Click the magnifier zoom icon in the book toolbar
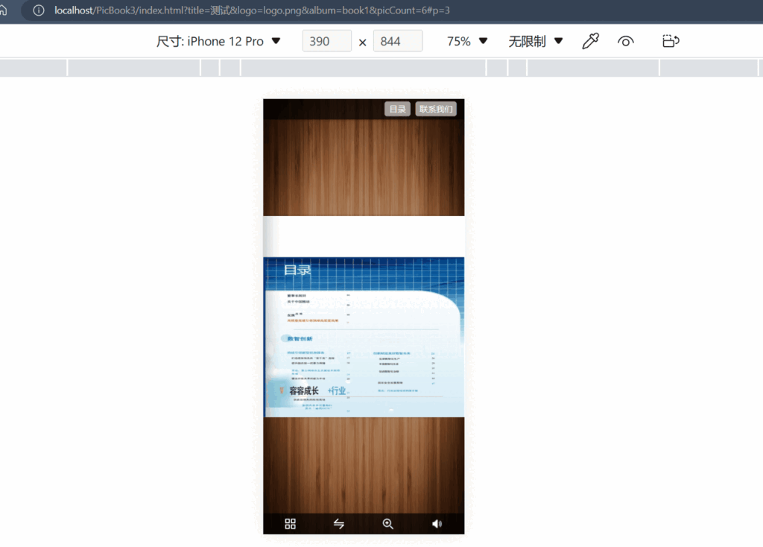Image resolution: width=763 pixels, height=547 pixels. (387, 523)
